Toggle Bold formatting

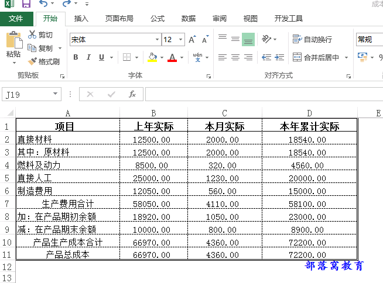pyautogui.click(x=76, y=57)
